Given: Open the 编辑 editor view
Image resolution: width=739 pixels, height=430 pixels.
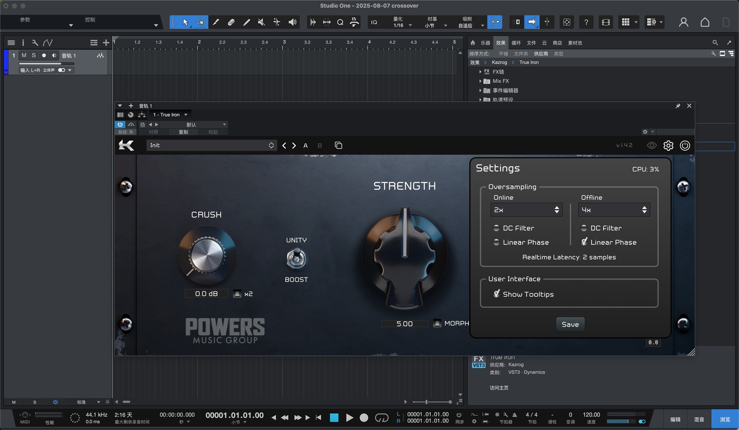Looking at the screenshot, I should [x=675, y=419].
